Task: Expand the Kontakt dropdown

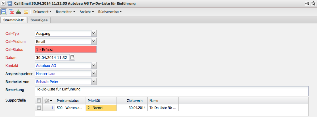Action: [x=94, y=65]
